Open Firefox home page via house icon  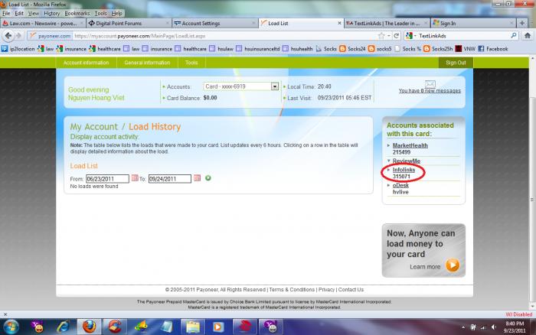tap(528, 35)
